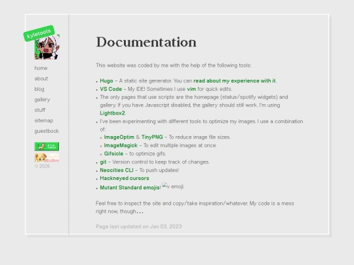Screen dimensions: 354x265
Task: Go to the home page
Action: point(41,68)
